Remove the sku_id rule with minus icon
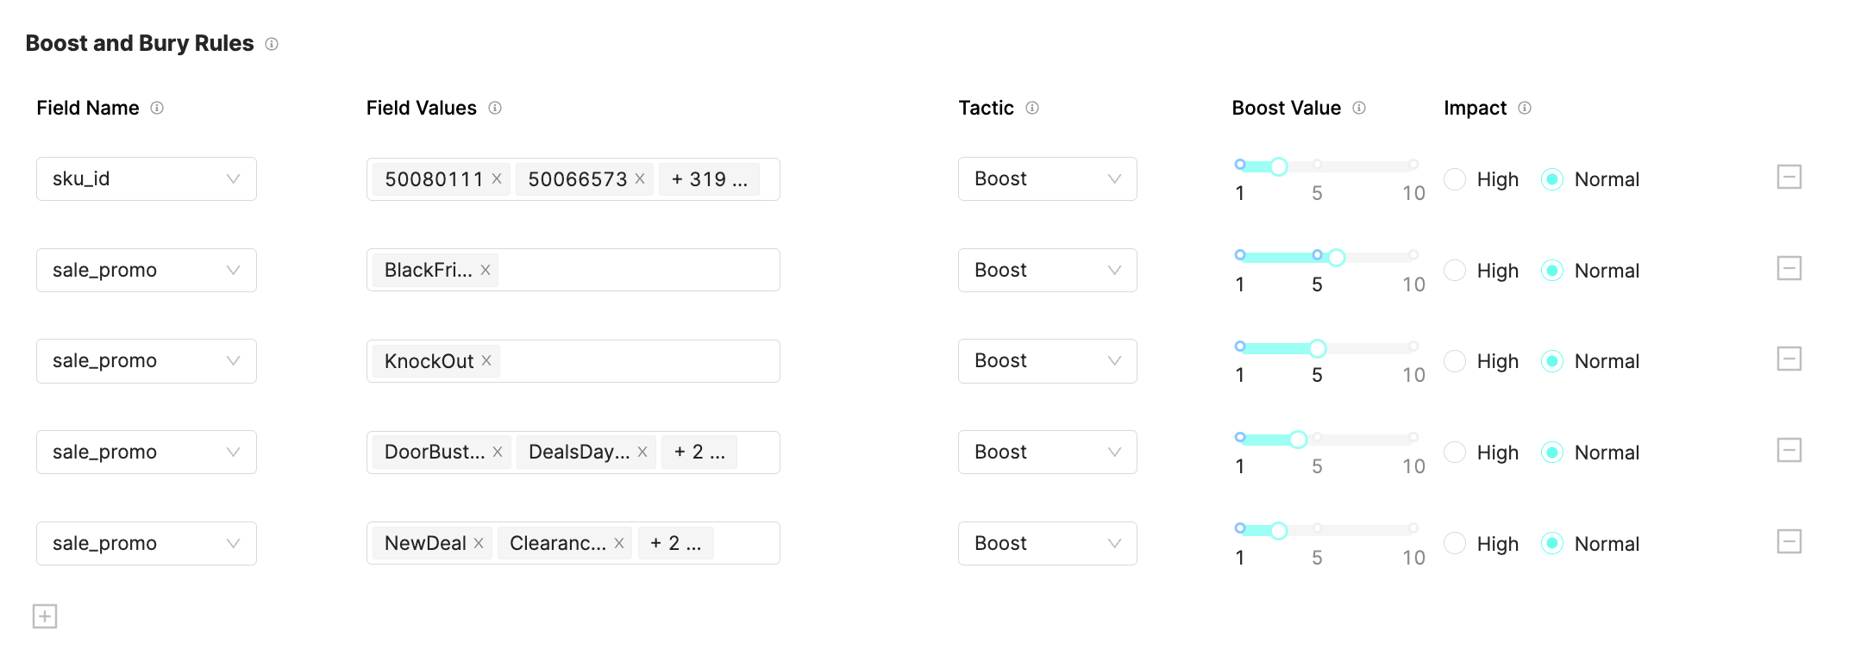 point(1789,178)
